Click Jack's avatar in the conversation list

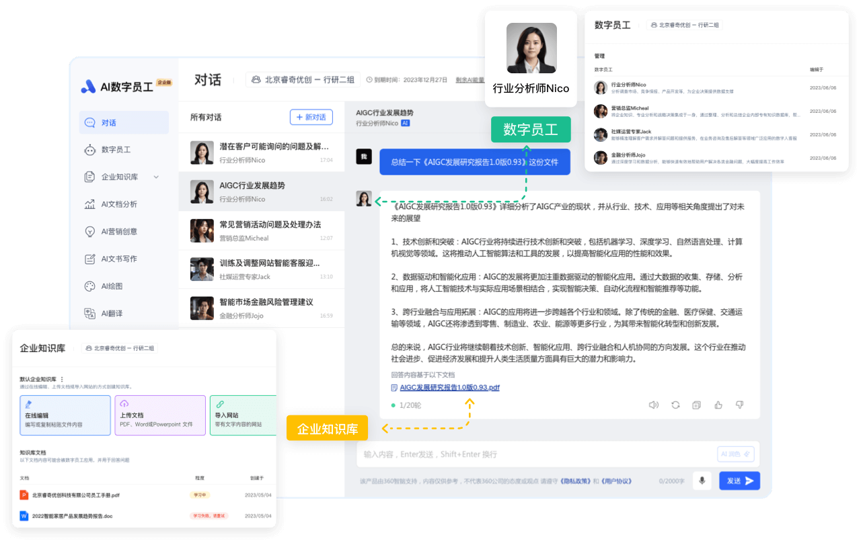pyautogui.click(x=202, y=269)
